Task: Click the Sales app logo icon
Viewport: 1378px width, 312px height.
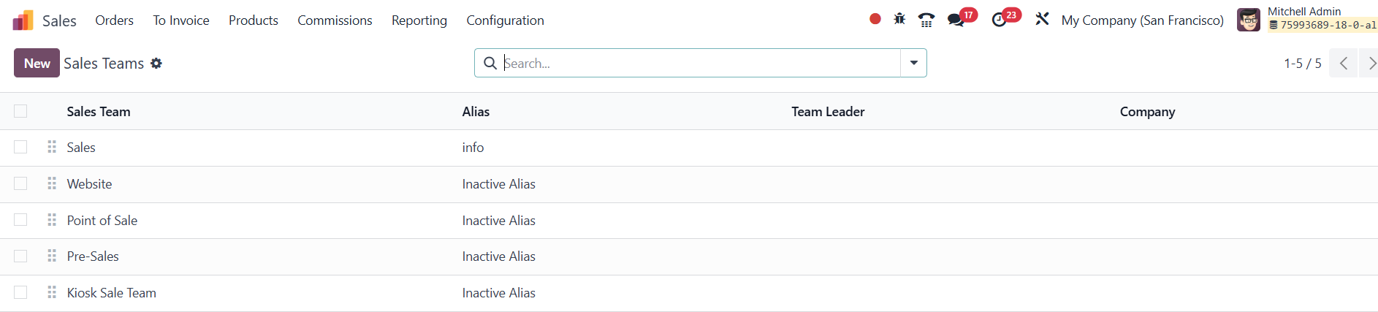Action: 23,20
